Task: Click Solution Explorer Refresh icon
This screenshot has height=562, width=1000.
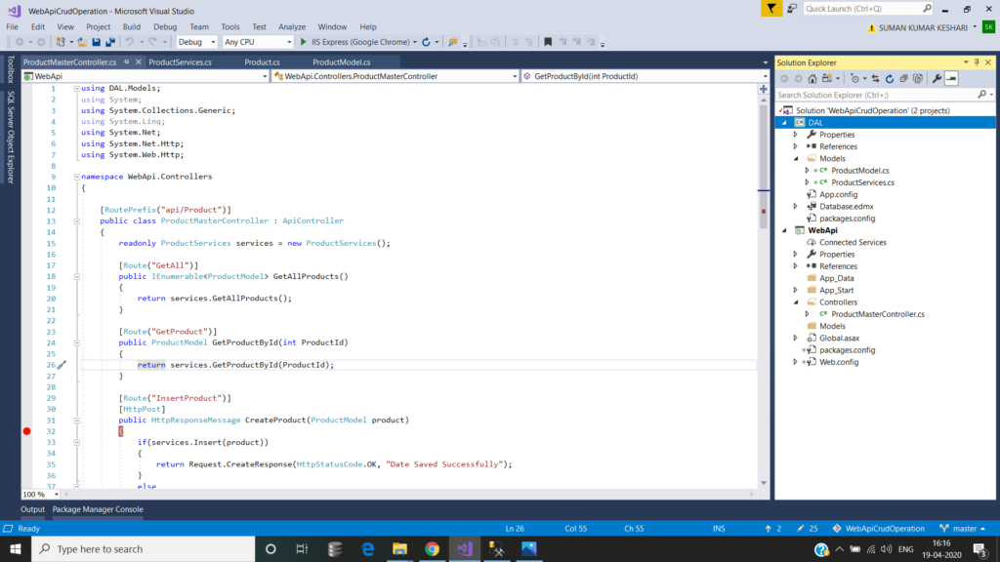Action: click(x=890, y=78)
